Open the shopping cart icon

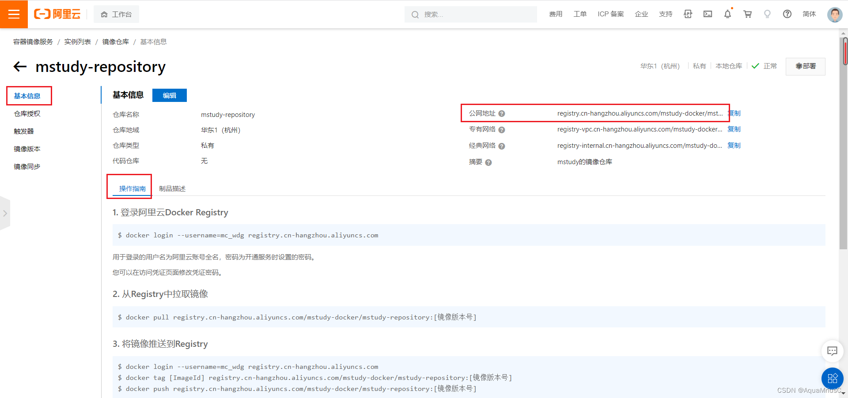click(747, 14)
